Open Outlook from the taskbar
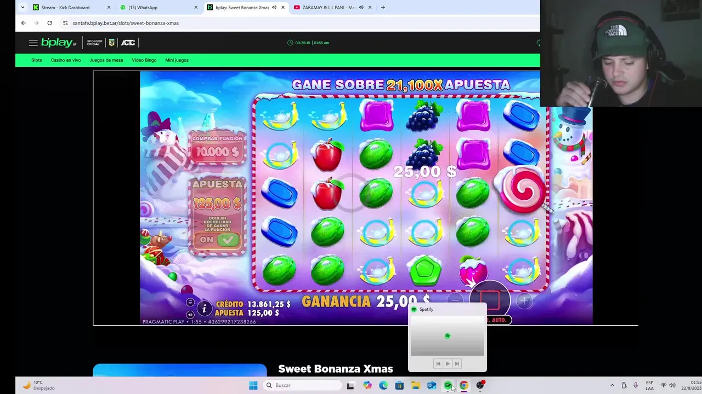The width and height of the screenshot is (702, 394). [432, 385]
